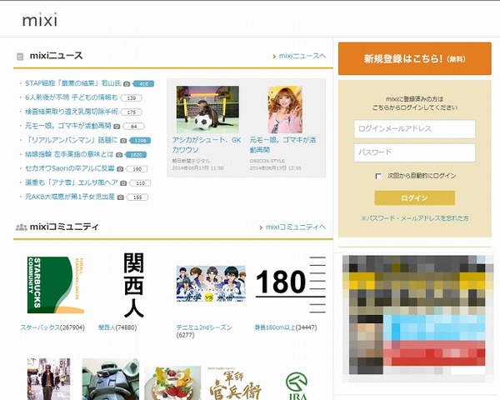Open the strawberry fruit cake thumbnail
The image size is (500, 400).
pyautogui.click(x=172, y=382)
